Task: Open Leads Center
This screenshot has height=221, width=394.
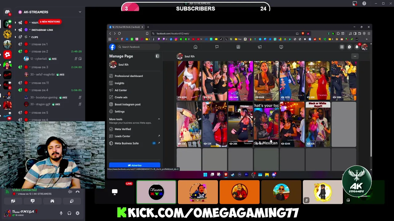Action: [135, 136]
